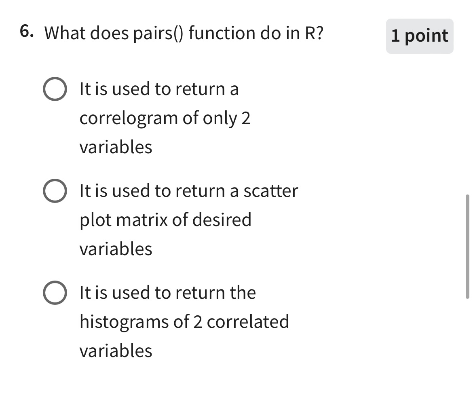Select the correlogram of only 2 variables option
Viewport: 473px width, 395px height.
coord(56,89)
